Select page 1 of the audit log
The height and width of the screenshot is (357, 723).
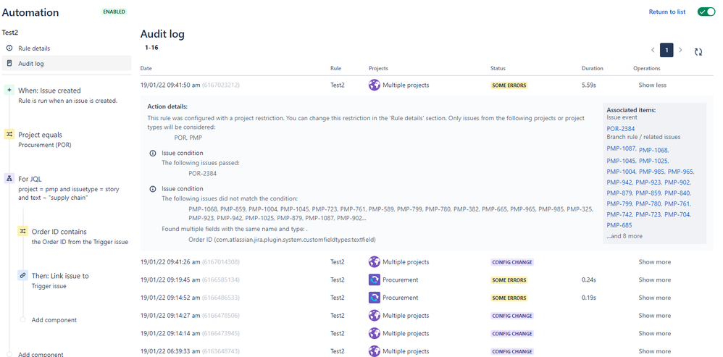666,50
